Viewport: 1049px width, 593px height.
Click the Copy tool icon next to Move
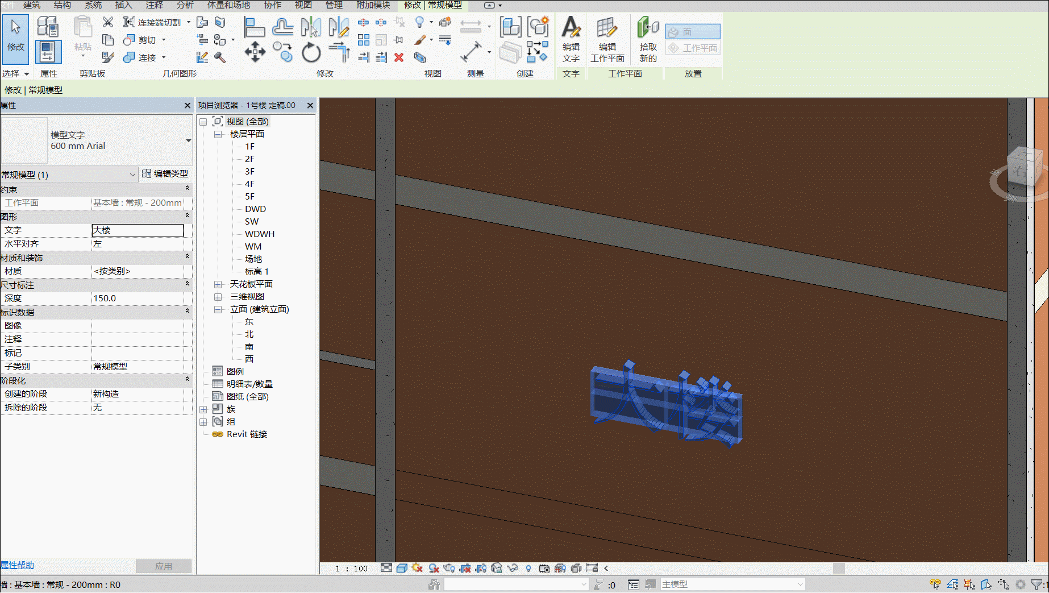tap(282, 52)
